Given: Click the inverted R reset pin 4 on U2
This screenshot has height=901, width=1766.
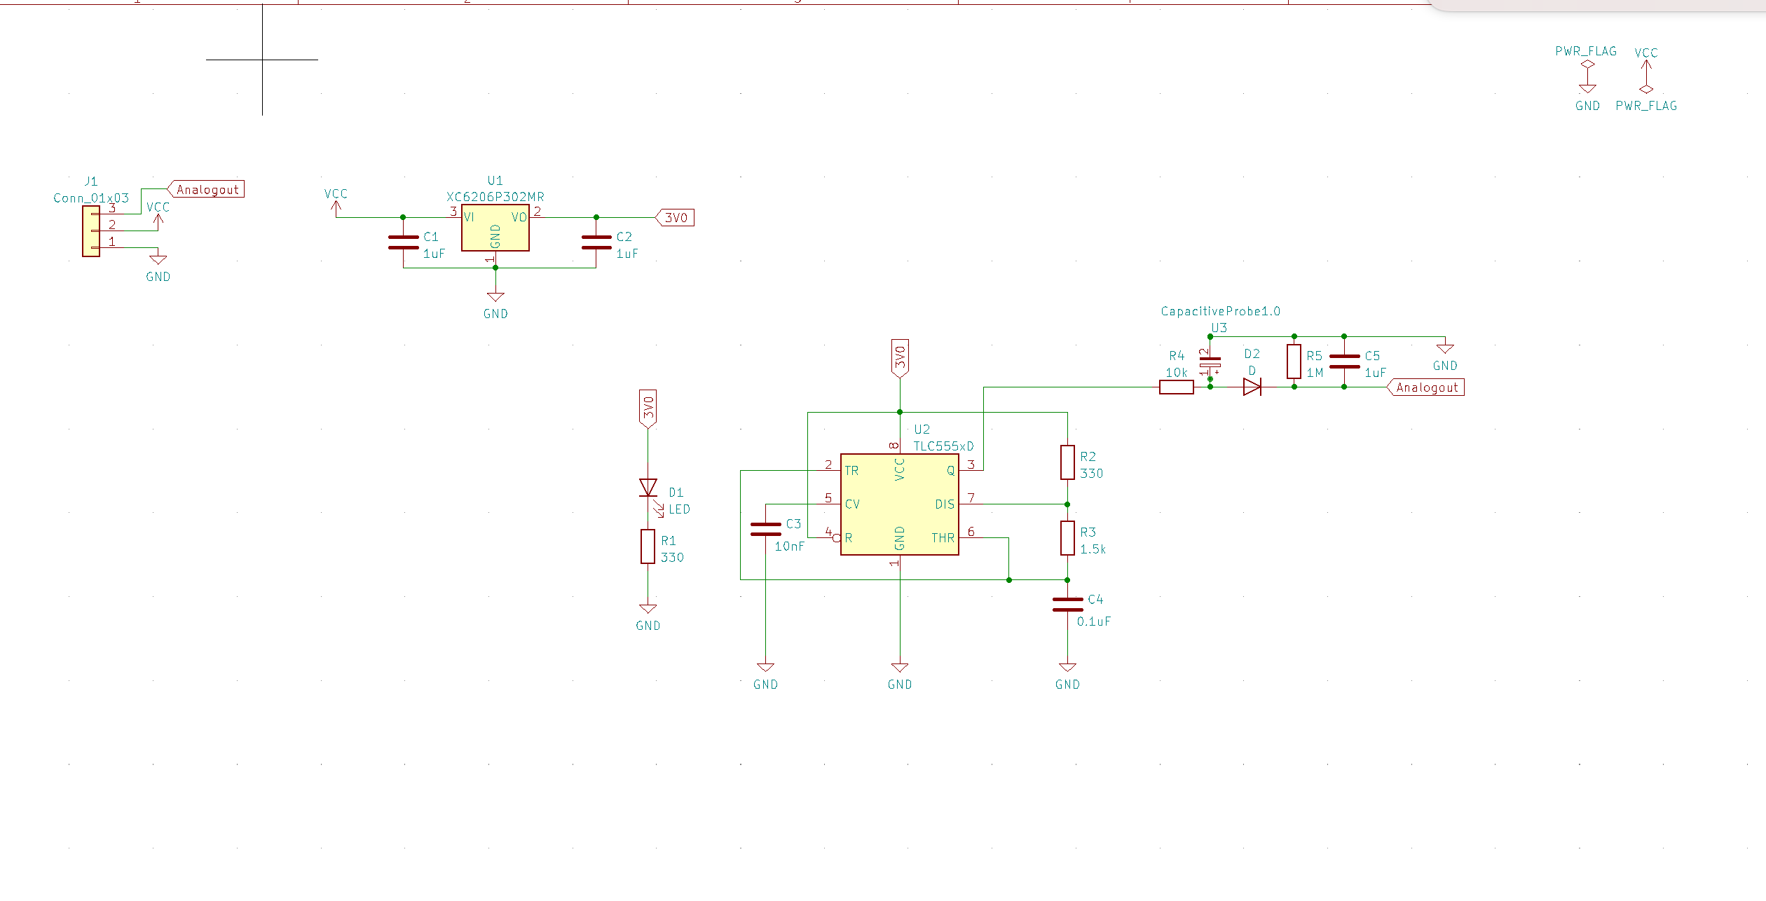Looking at the screenshot, I should (837, 538).
